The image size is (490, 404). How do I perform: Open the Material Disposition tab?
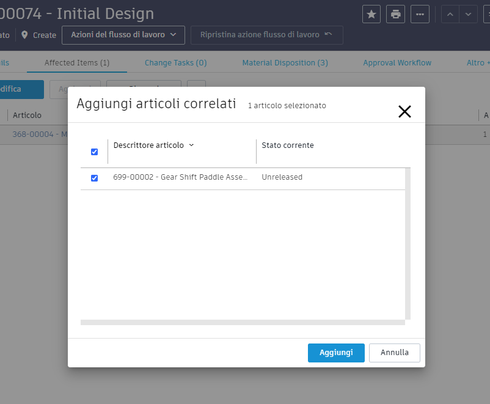tap(285, 62)
